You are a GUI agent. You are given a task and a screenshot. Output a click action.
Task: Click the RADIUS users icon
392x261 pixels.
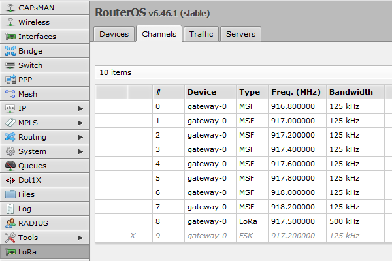(10, 223)
